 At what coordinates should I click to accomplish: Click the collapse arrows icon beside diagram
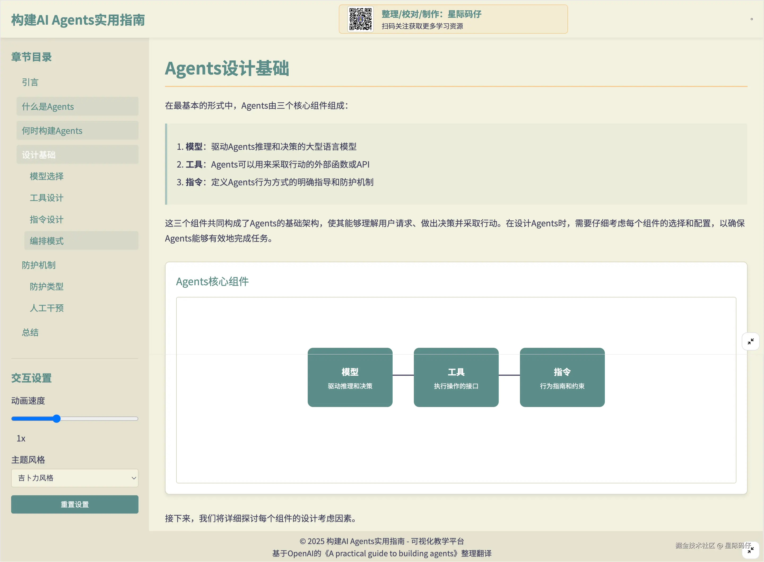[x=750, y=341]
